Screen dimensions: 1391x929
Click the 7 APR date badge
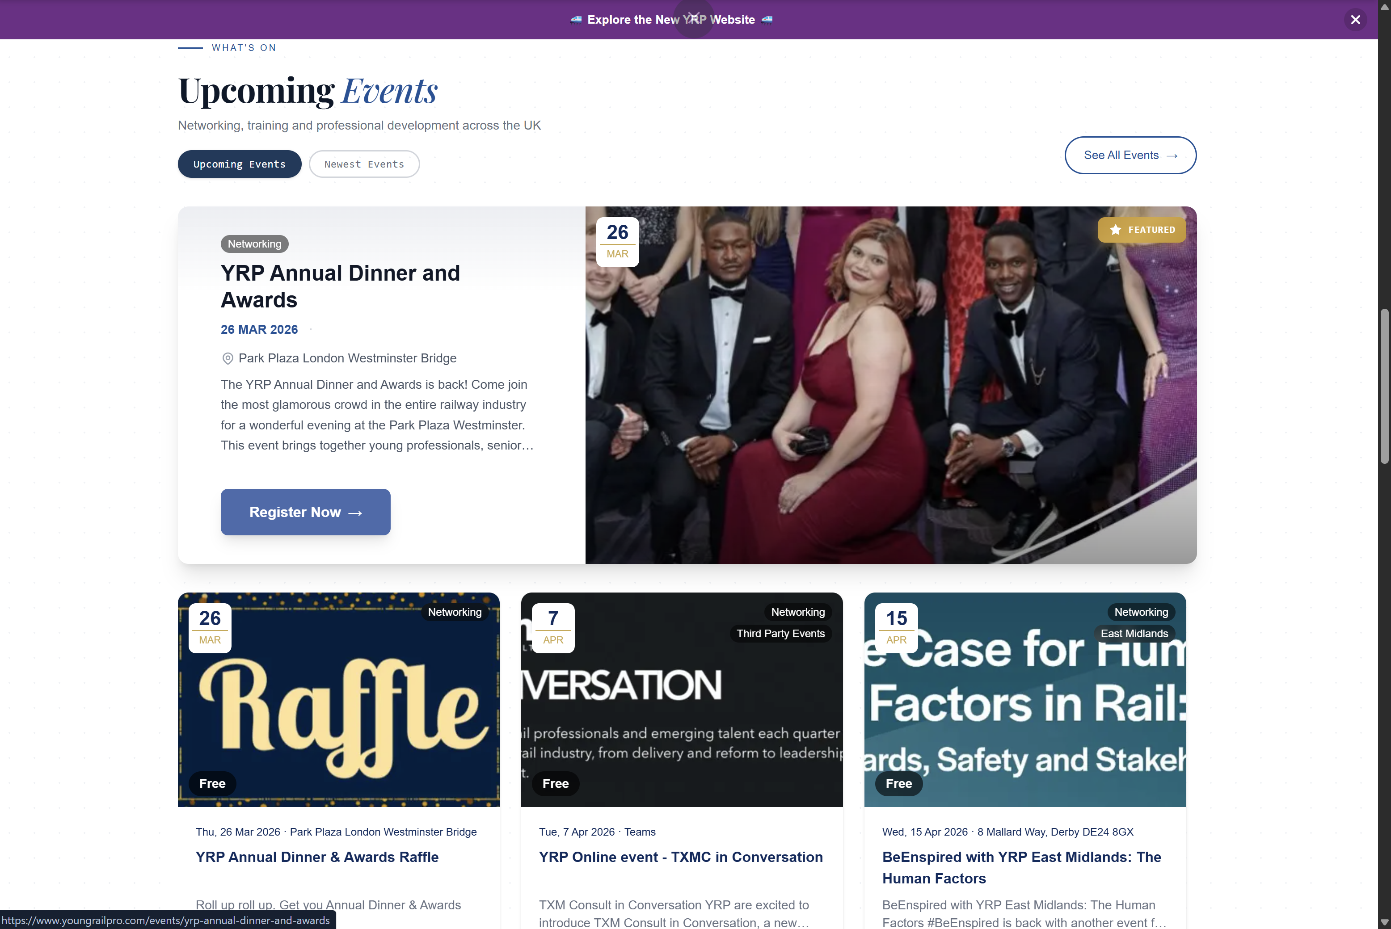coord(552,627)
